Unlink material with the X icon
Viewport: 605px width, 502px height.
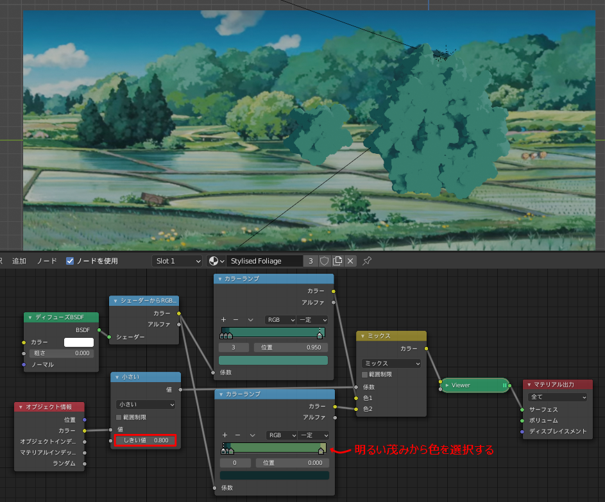[x=350, y=261]
